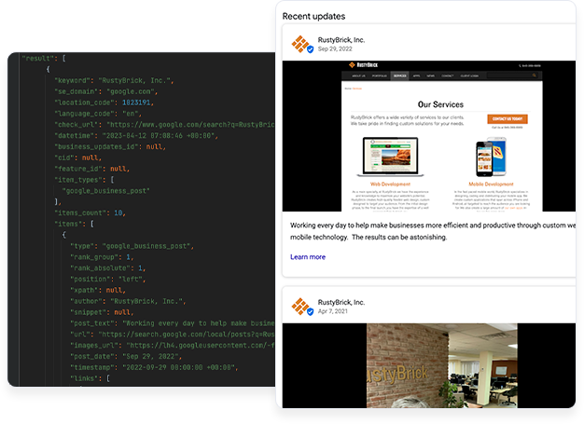The image size is (584, 424).
Task: Click the "business_updates_id": null line
Action: pos(110,147)
